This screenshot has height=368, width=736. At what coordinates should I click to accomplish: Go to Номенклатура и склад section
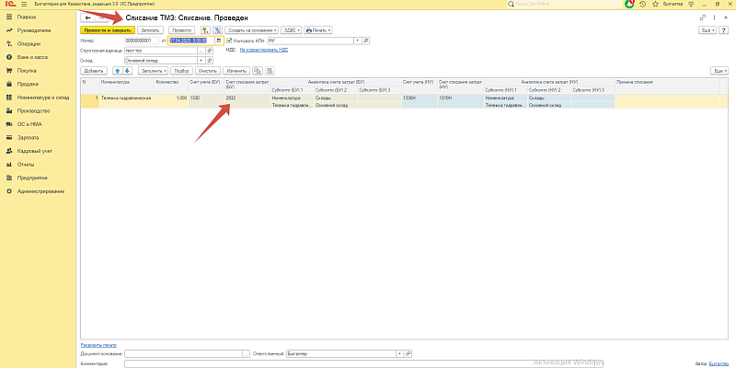45,96
